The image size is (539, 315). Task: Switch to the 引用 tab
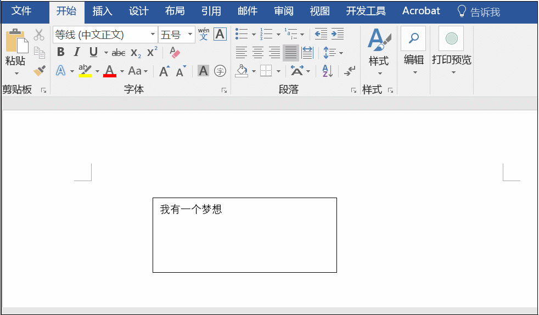point(211,11)
